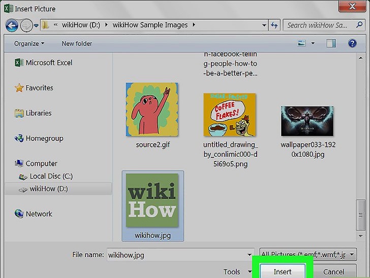Open the help question mark icon
Screen dimensions: 370x278
point(352,43)
